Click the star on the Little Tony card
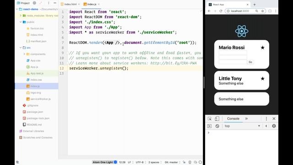The width and height of the screenshot is (293, 165). (x=262, y=78)
